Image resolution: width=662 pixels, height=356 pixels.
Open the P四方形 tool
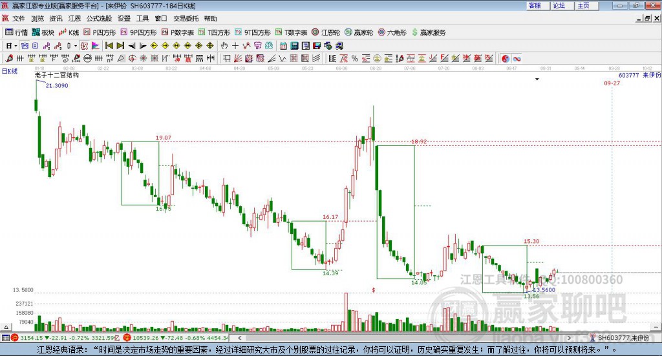(x=100, y=32)
